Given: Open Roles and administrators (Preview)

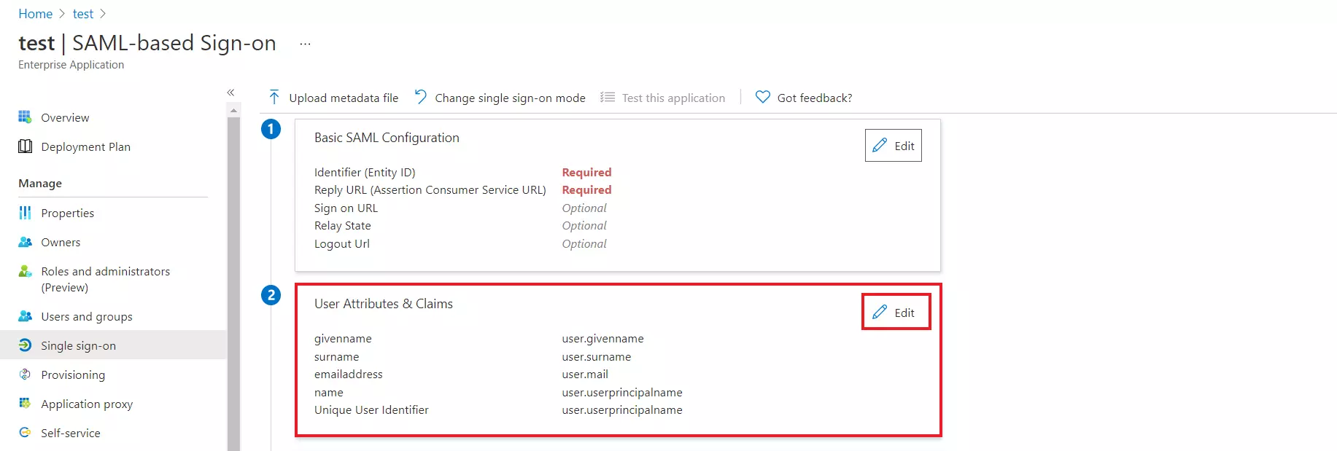Looking at the screenshot, I should coord(105,279).
